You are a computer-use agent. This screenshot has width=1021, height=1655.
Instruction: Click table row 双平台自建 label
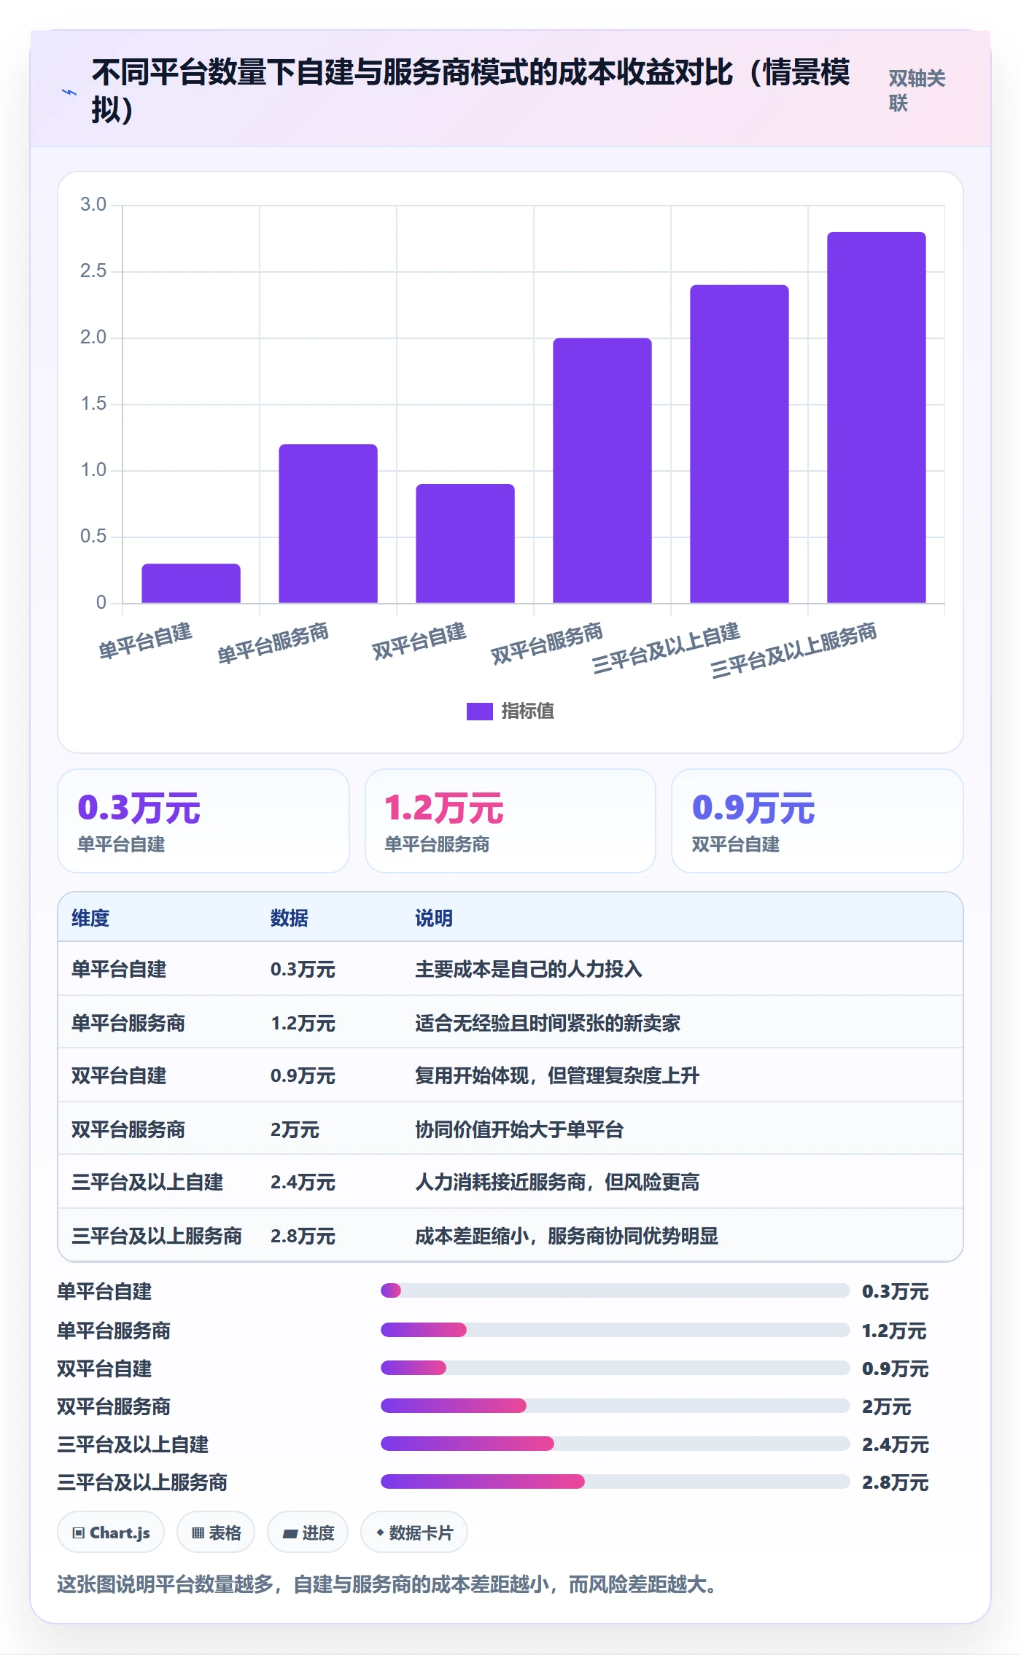(x=119, y=1075)
